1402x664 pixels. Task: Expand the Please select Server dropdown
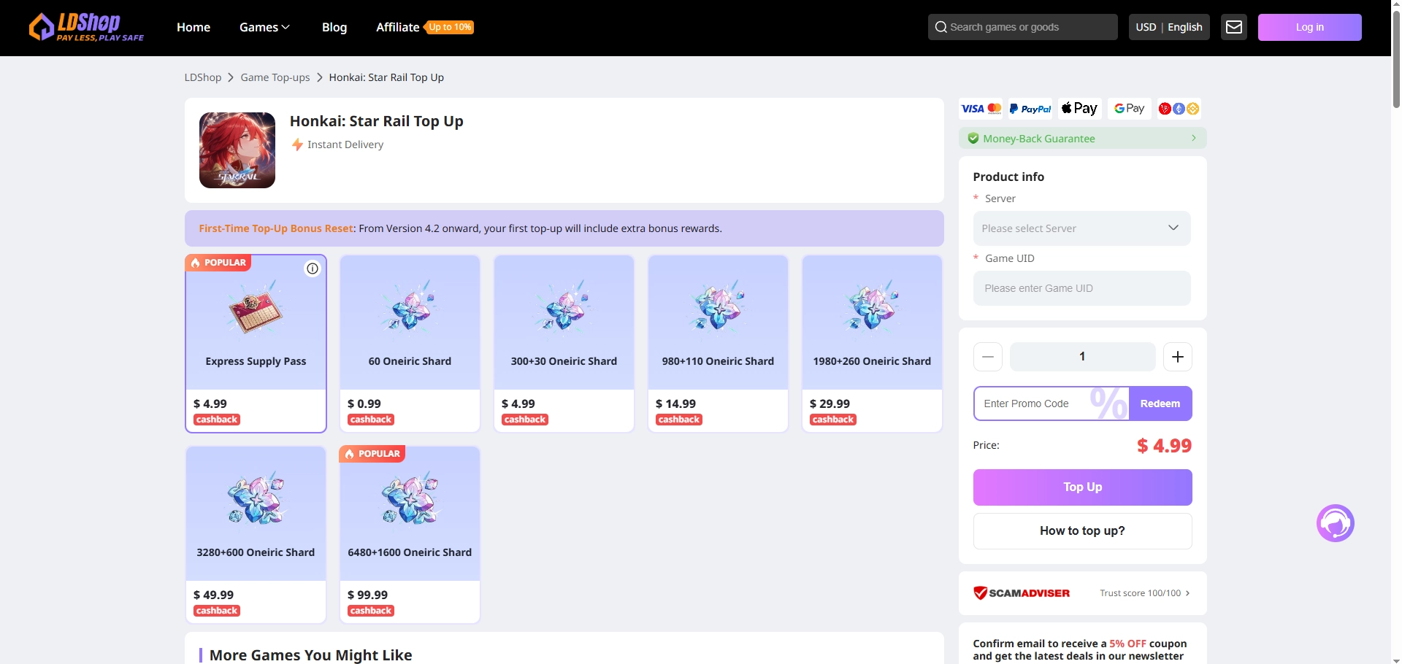[1082, 228]
